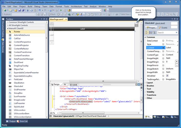Start debugging with the green play icon
The image size is (181, 128).
[61, 10]
